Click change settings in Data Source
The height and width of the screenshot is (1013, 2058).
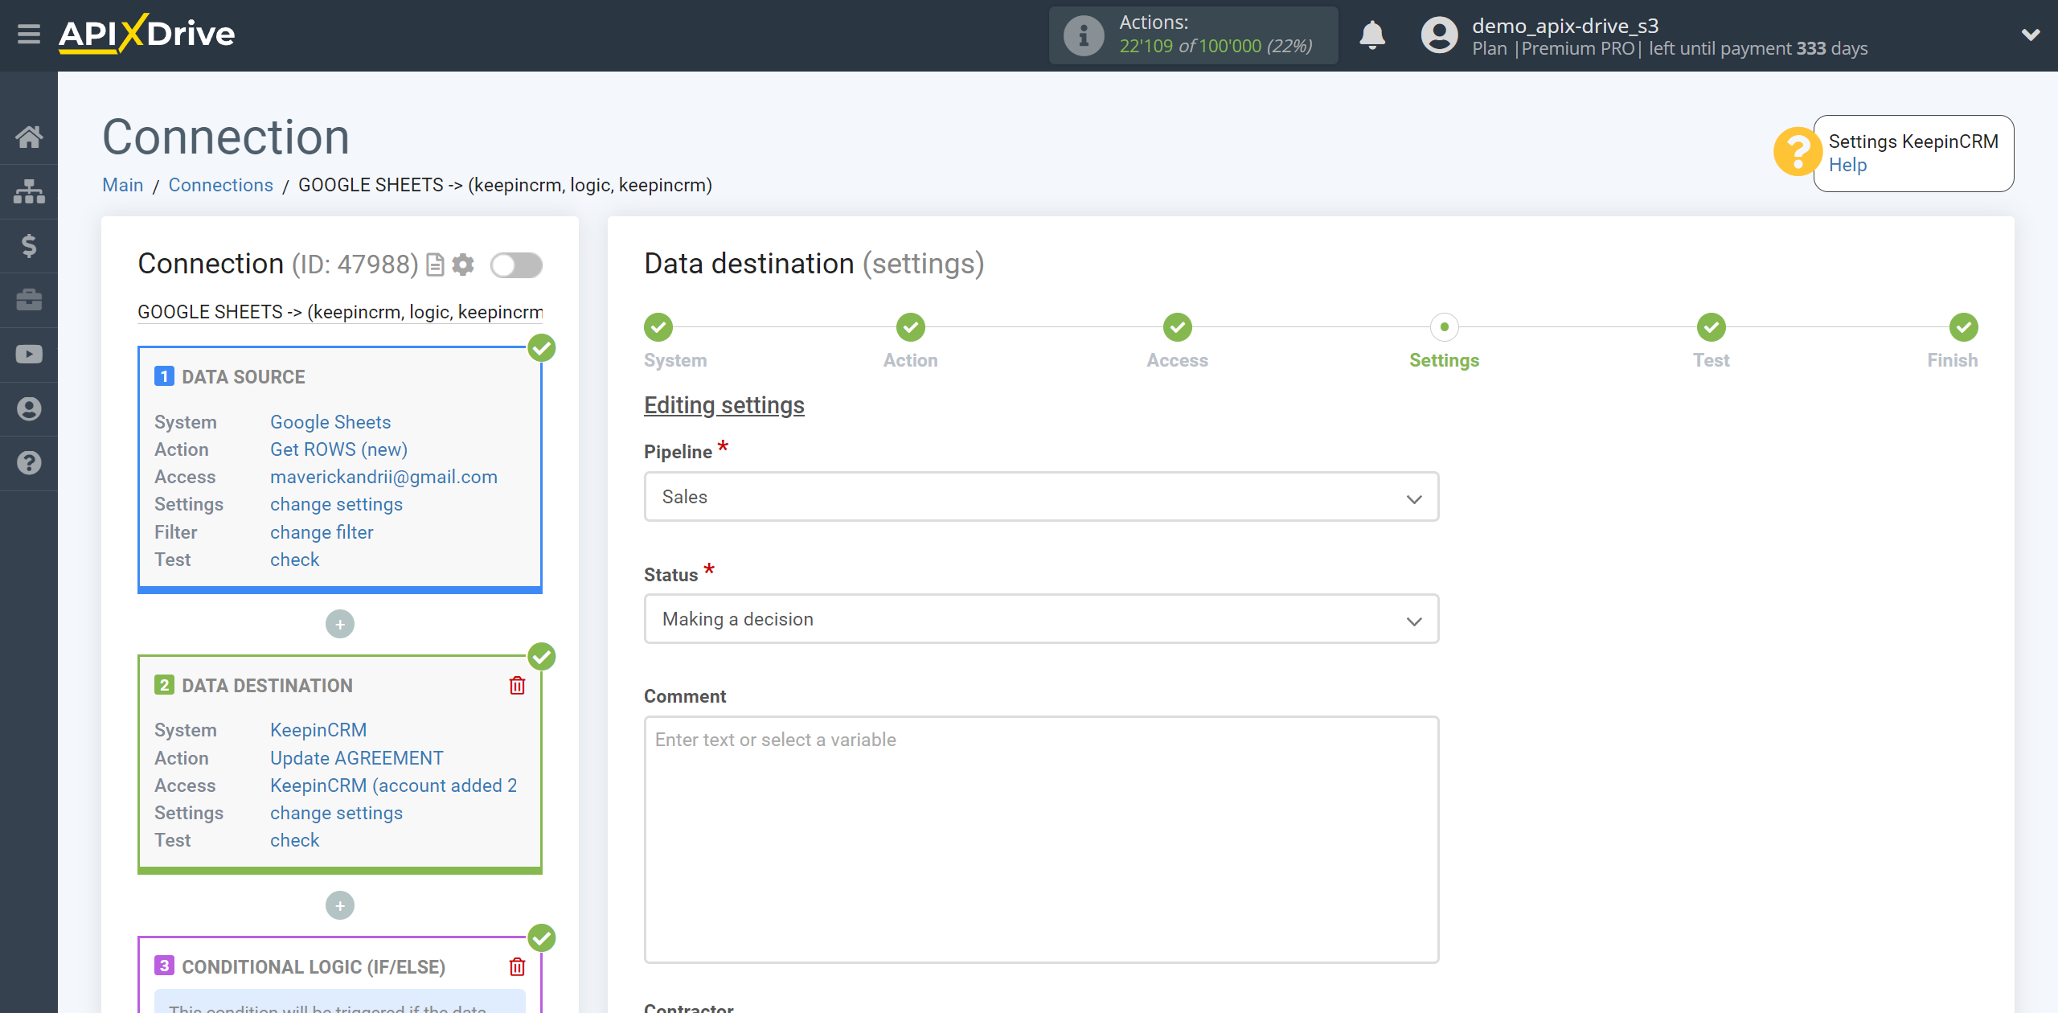click(x=336, y=504)
